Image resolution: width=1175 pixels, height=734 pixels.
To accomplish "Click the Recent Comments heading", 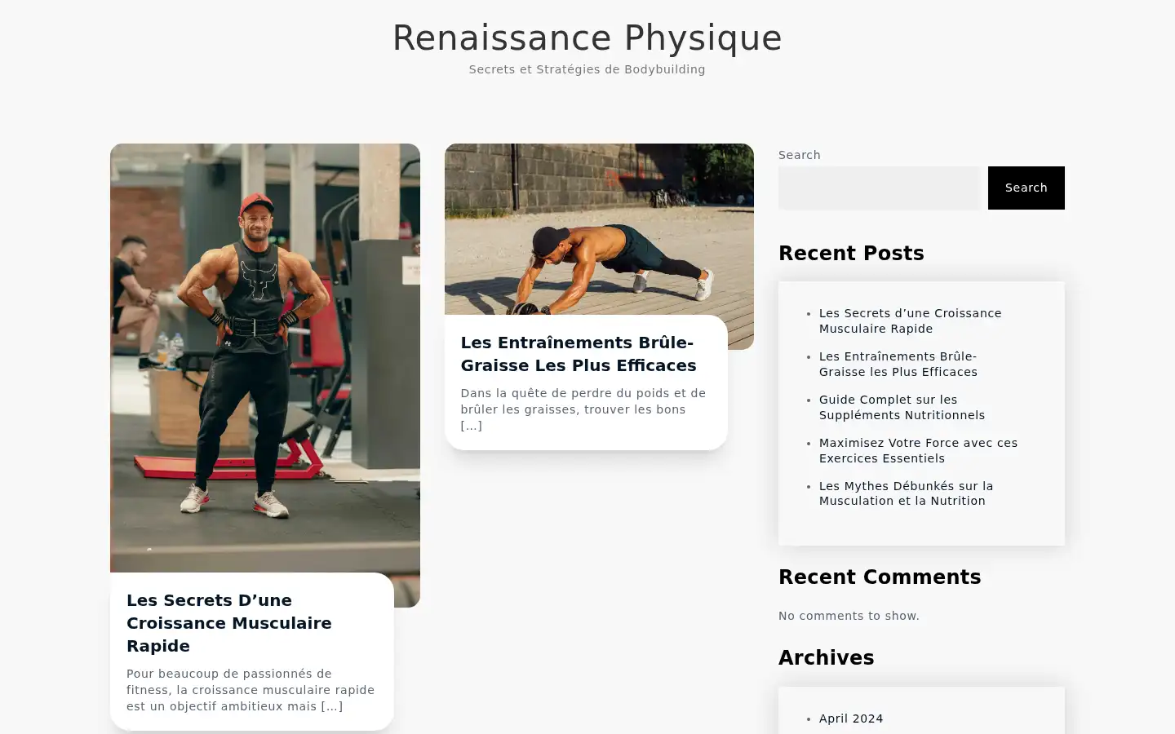I will point(880,577).
